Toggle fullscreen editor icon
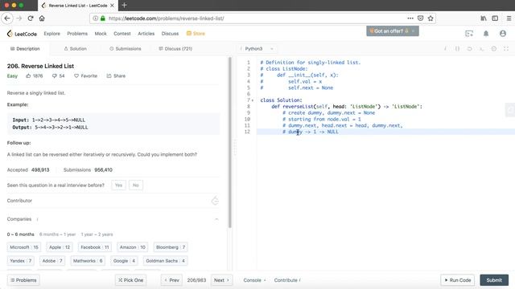 coord(506,49)
